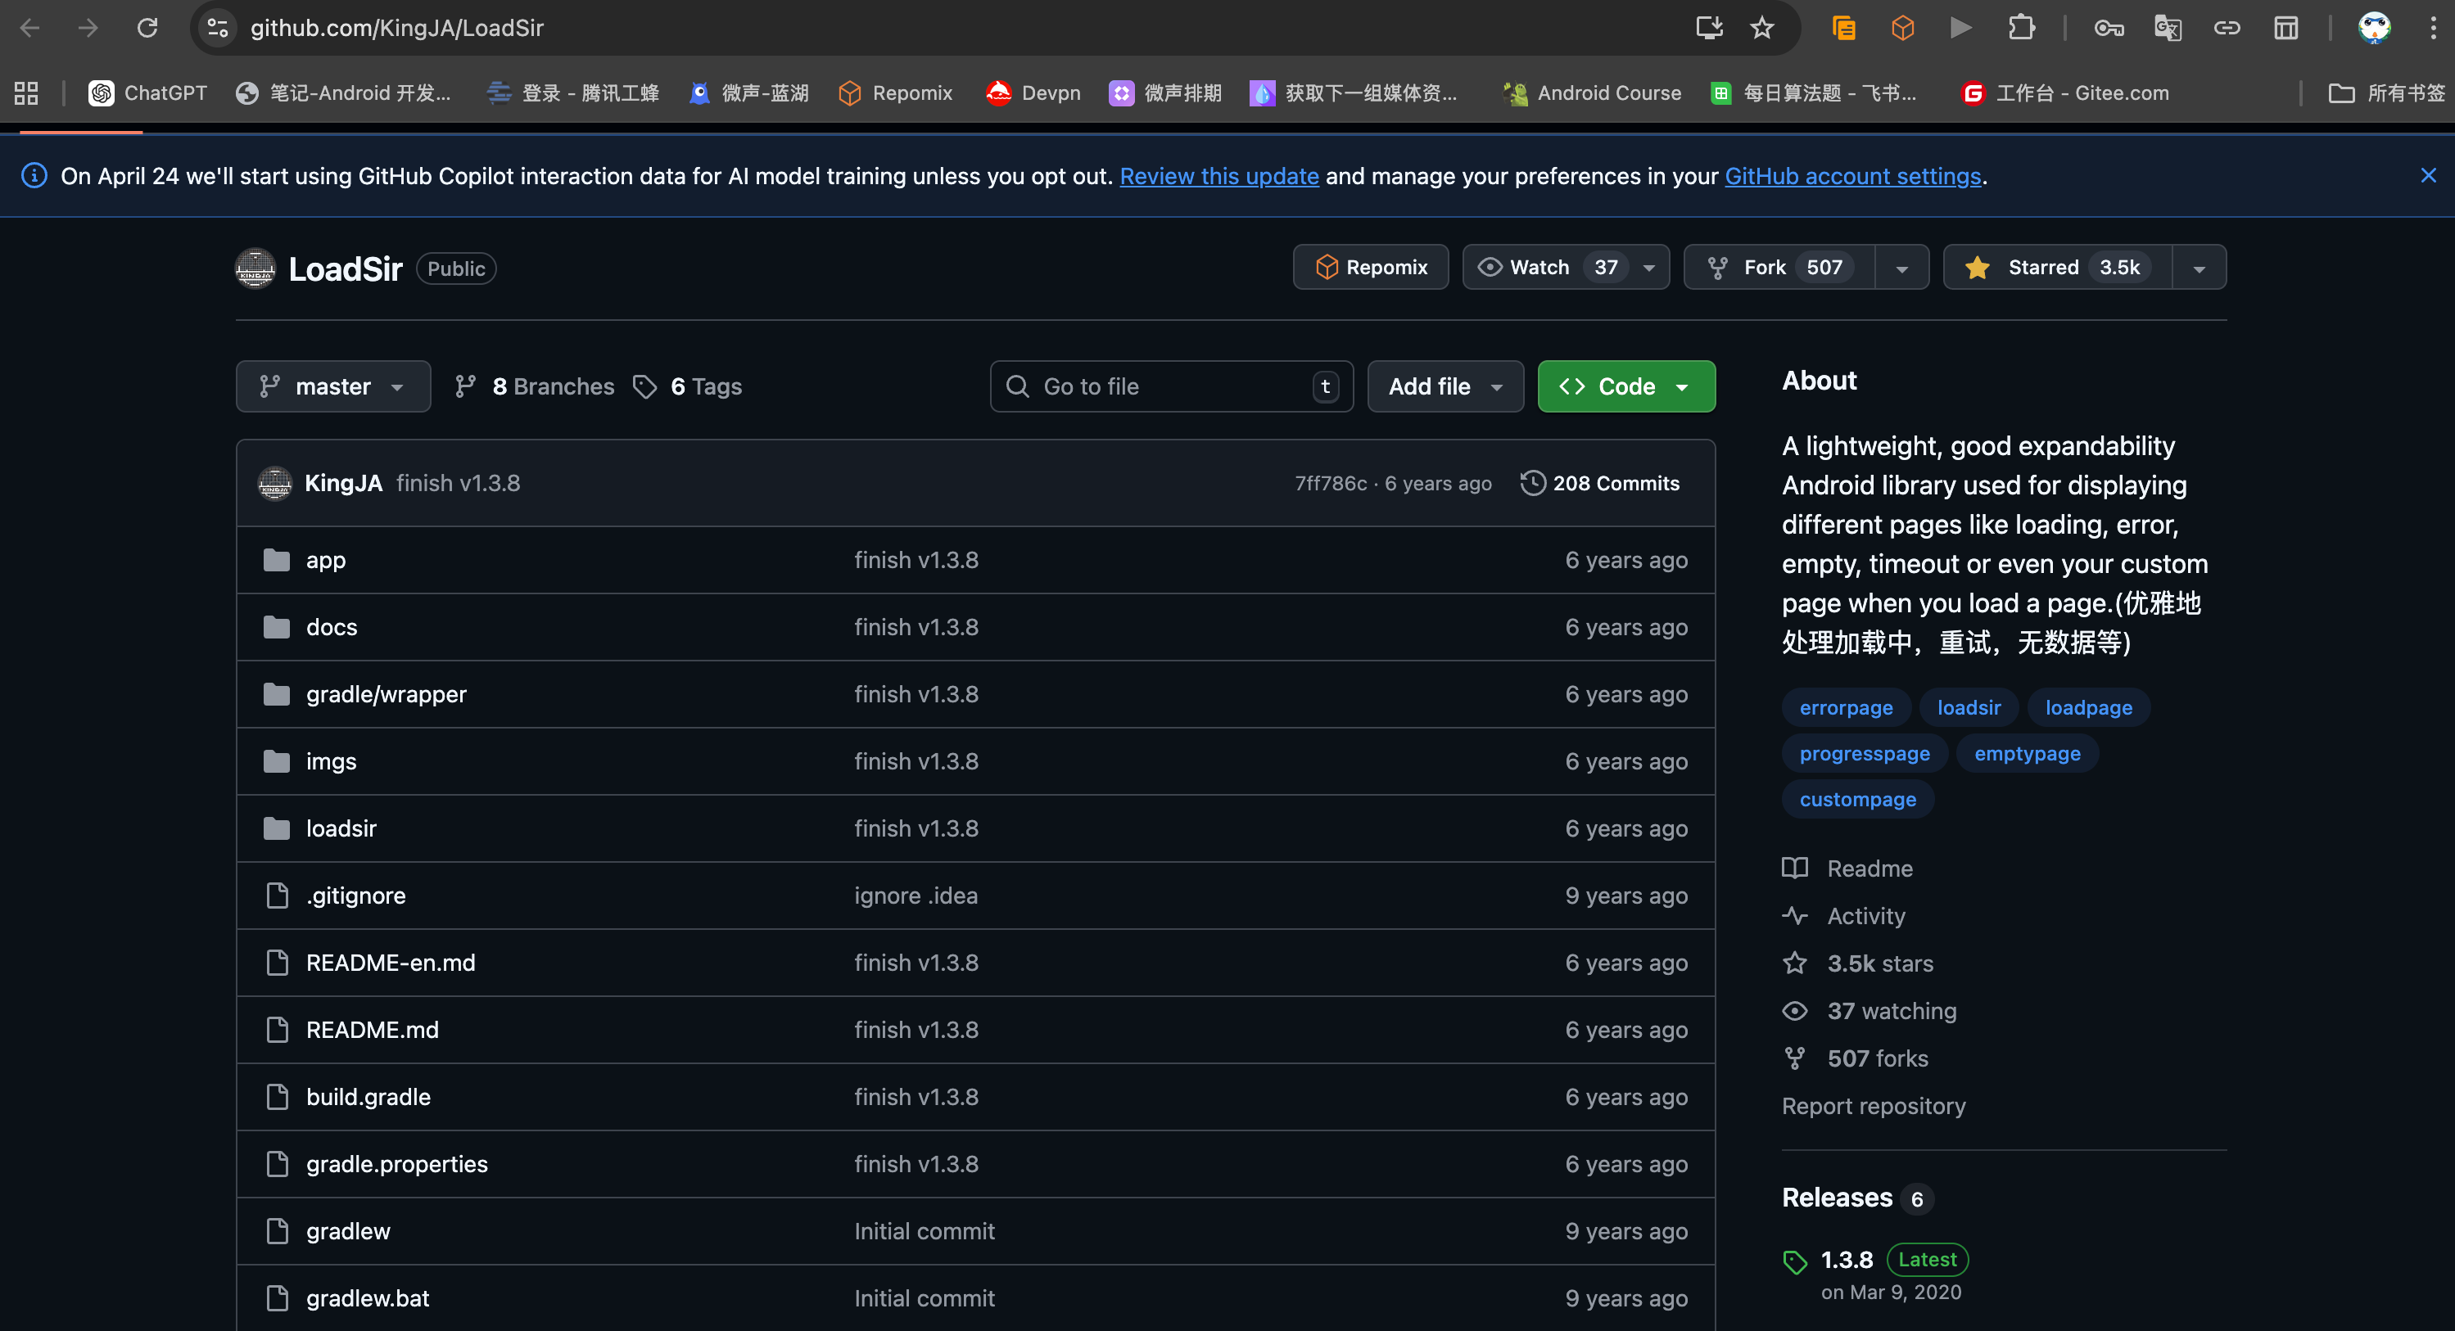Click the browser reload icon
The width and height of the screenshot is (2455, 1331).
(x=147, y=28)
